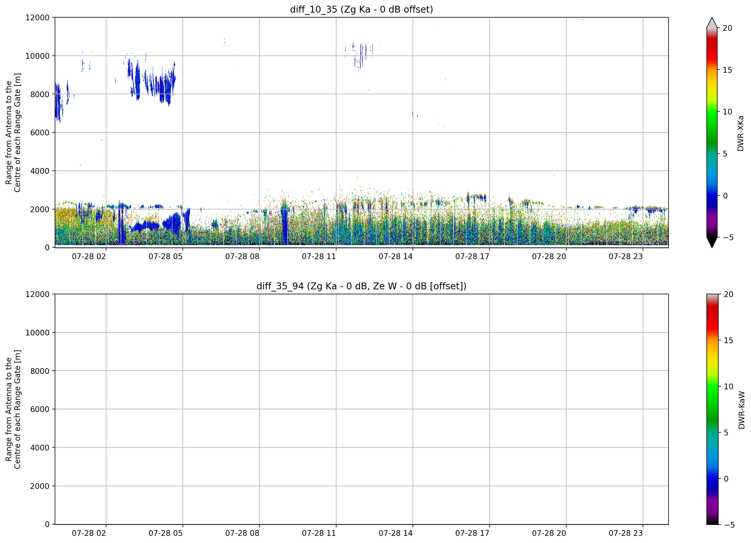Pick blue region near 0 on DWR-KaW colorbar
Image resolution: width=751 pixels, height=543 pixels.
pos(713,478)
